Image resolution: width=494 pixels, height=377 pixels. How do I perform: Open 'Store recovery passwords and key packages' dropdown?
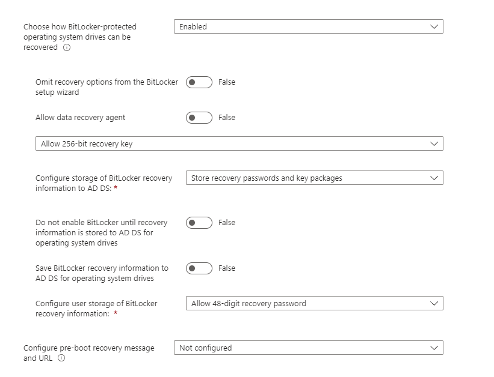[x=315, y=178]
